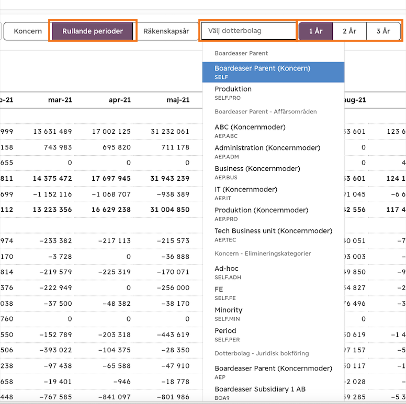
Task: Choose ABC (Koncernmoder) option
Action: pyautogui.click(x=273, y=131)
